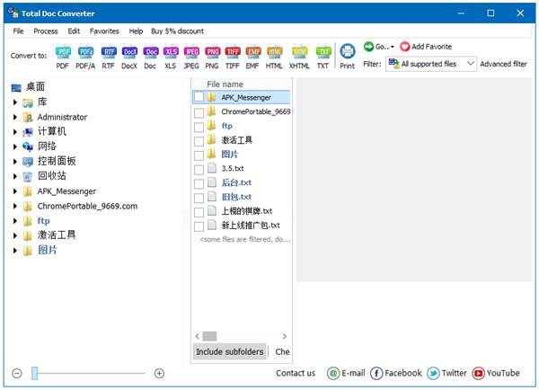This screenshot has width=539, height=390.
Task: Convert to DocX format
Action: tap(129, 58)
